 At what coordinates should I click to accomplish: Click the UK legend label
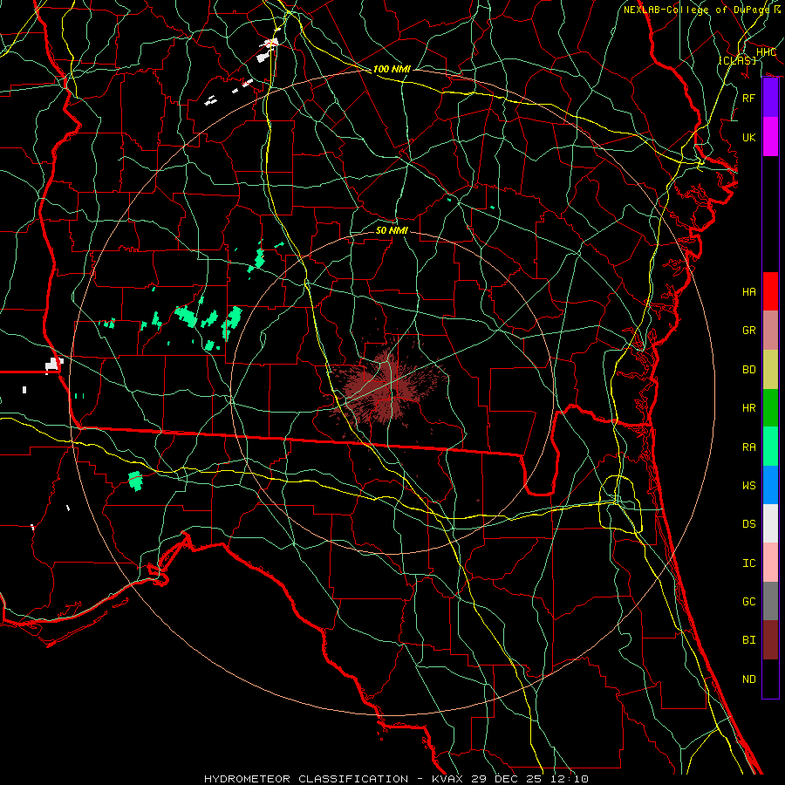click(x=749, y=137)
